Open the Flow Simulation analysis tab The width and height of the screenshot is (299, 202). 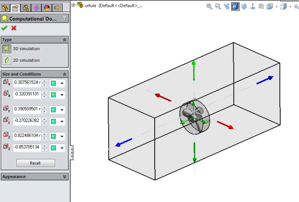pos(57,8)
